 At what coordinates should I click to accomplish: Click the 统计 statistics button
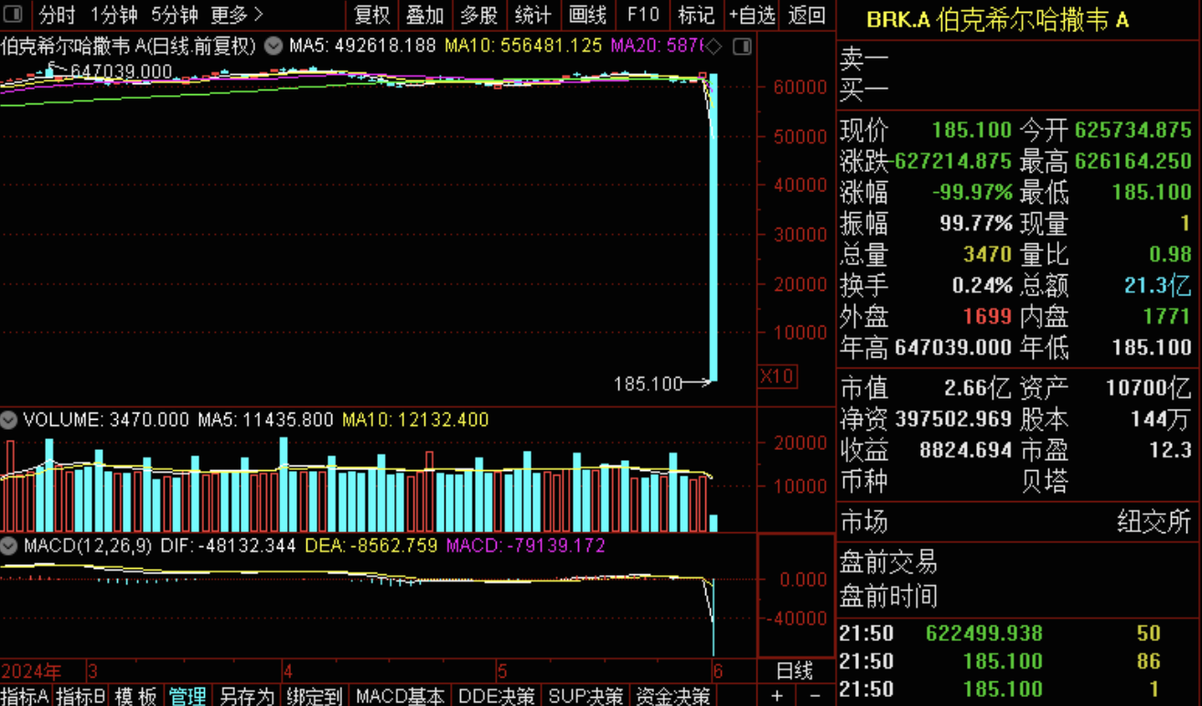tap(533, 15)
